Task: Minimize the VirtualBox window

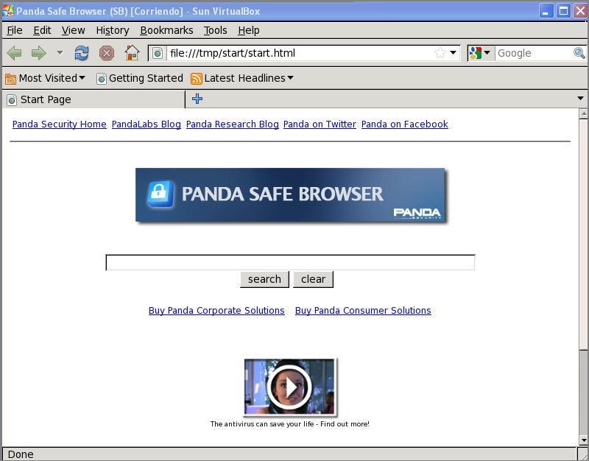Action: click(x=546, y=11)
